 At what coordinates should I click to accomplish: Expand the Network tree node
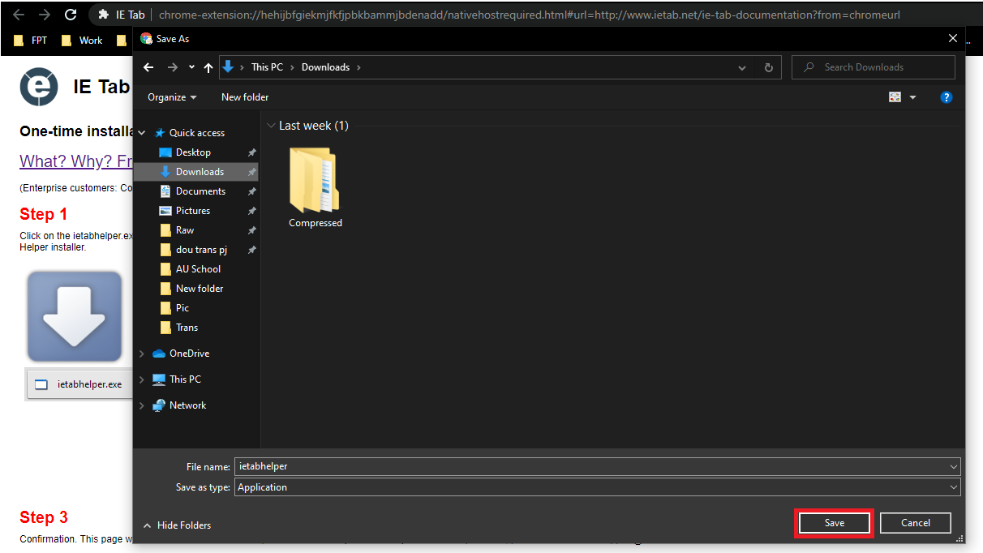point(142,405)
